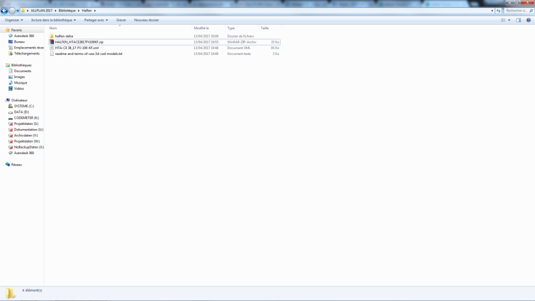The image size is (535, 301).
Task: Click the Bibliothèques icon in navigation pane
Action: point(7,65)
